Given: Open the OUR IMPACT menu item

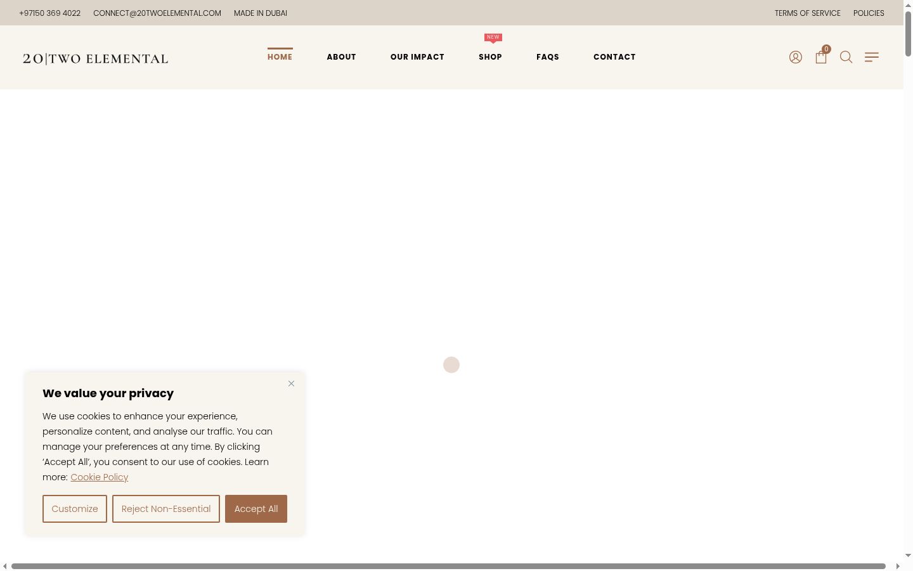Looking at the screenshot, I should pyautogui.click(x=417, y=57).
